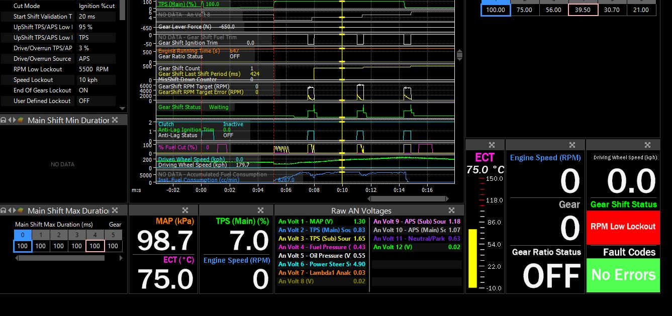Open Cut Mode Ignition %cut setting
Image resolution: width=672 pixels, height=316 pixels.
point(97,6)
